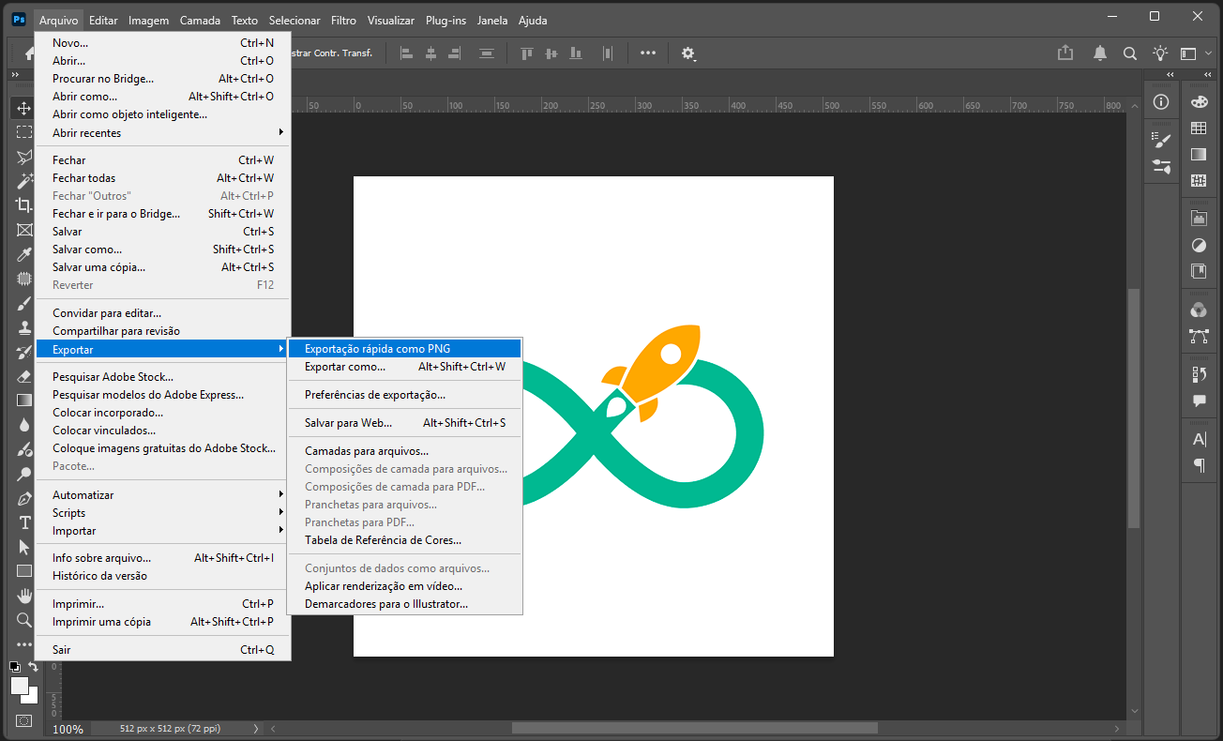Open the Brush Settings panel icon
This screenshot has height=741, width=1223.
point(1161,141)
